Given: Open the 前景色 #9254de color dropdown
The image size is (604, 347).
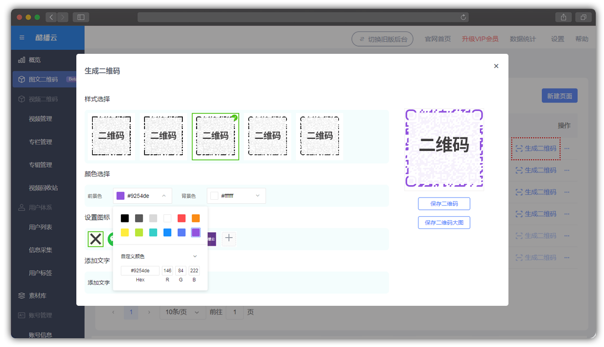Looking at the screenshot, I should (x=143, y=195).
